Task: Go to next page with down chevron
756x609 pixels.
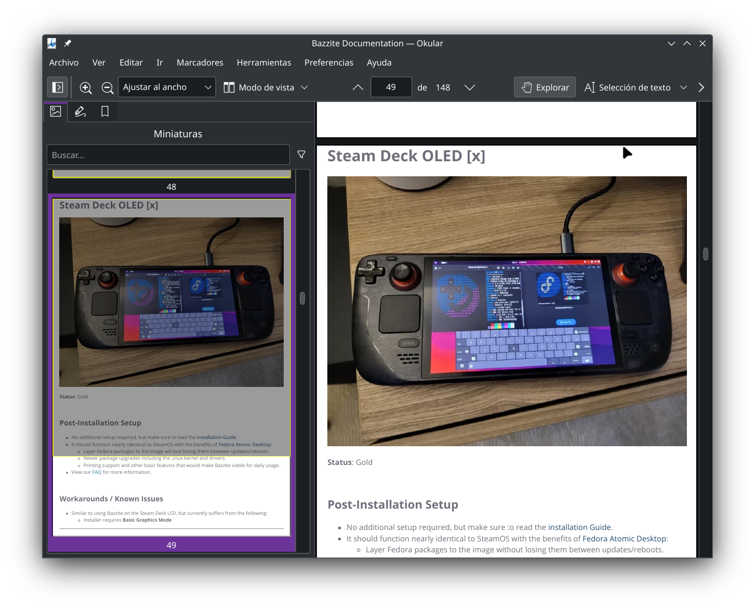Action: [470, 87]
